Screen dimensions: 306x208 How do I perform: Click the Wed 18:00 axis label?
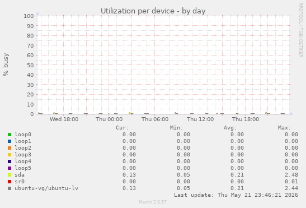(x=64, y=119)
